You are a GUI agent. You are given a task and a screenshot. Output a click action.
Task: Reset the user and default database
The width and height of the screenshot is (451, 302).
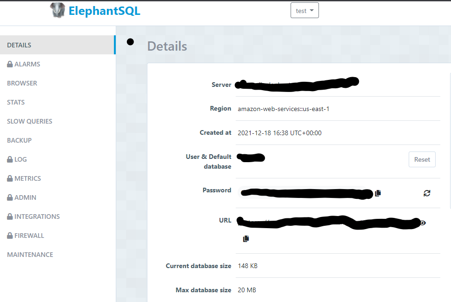pyautogui.click(x=422, y=159)
